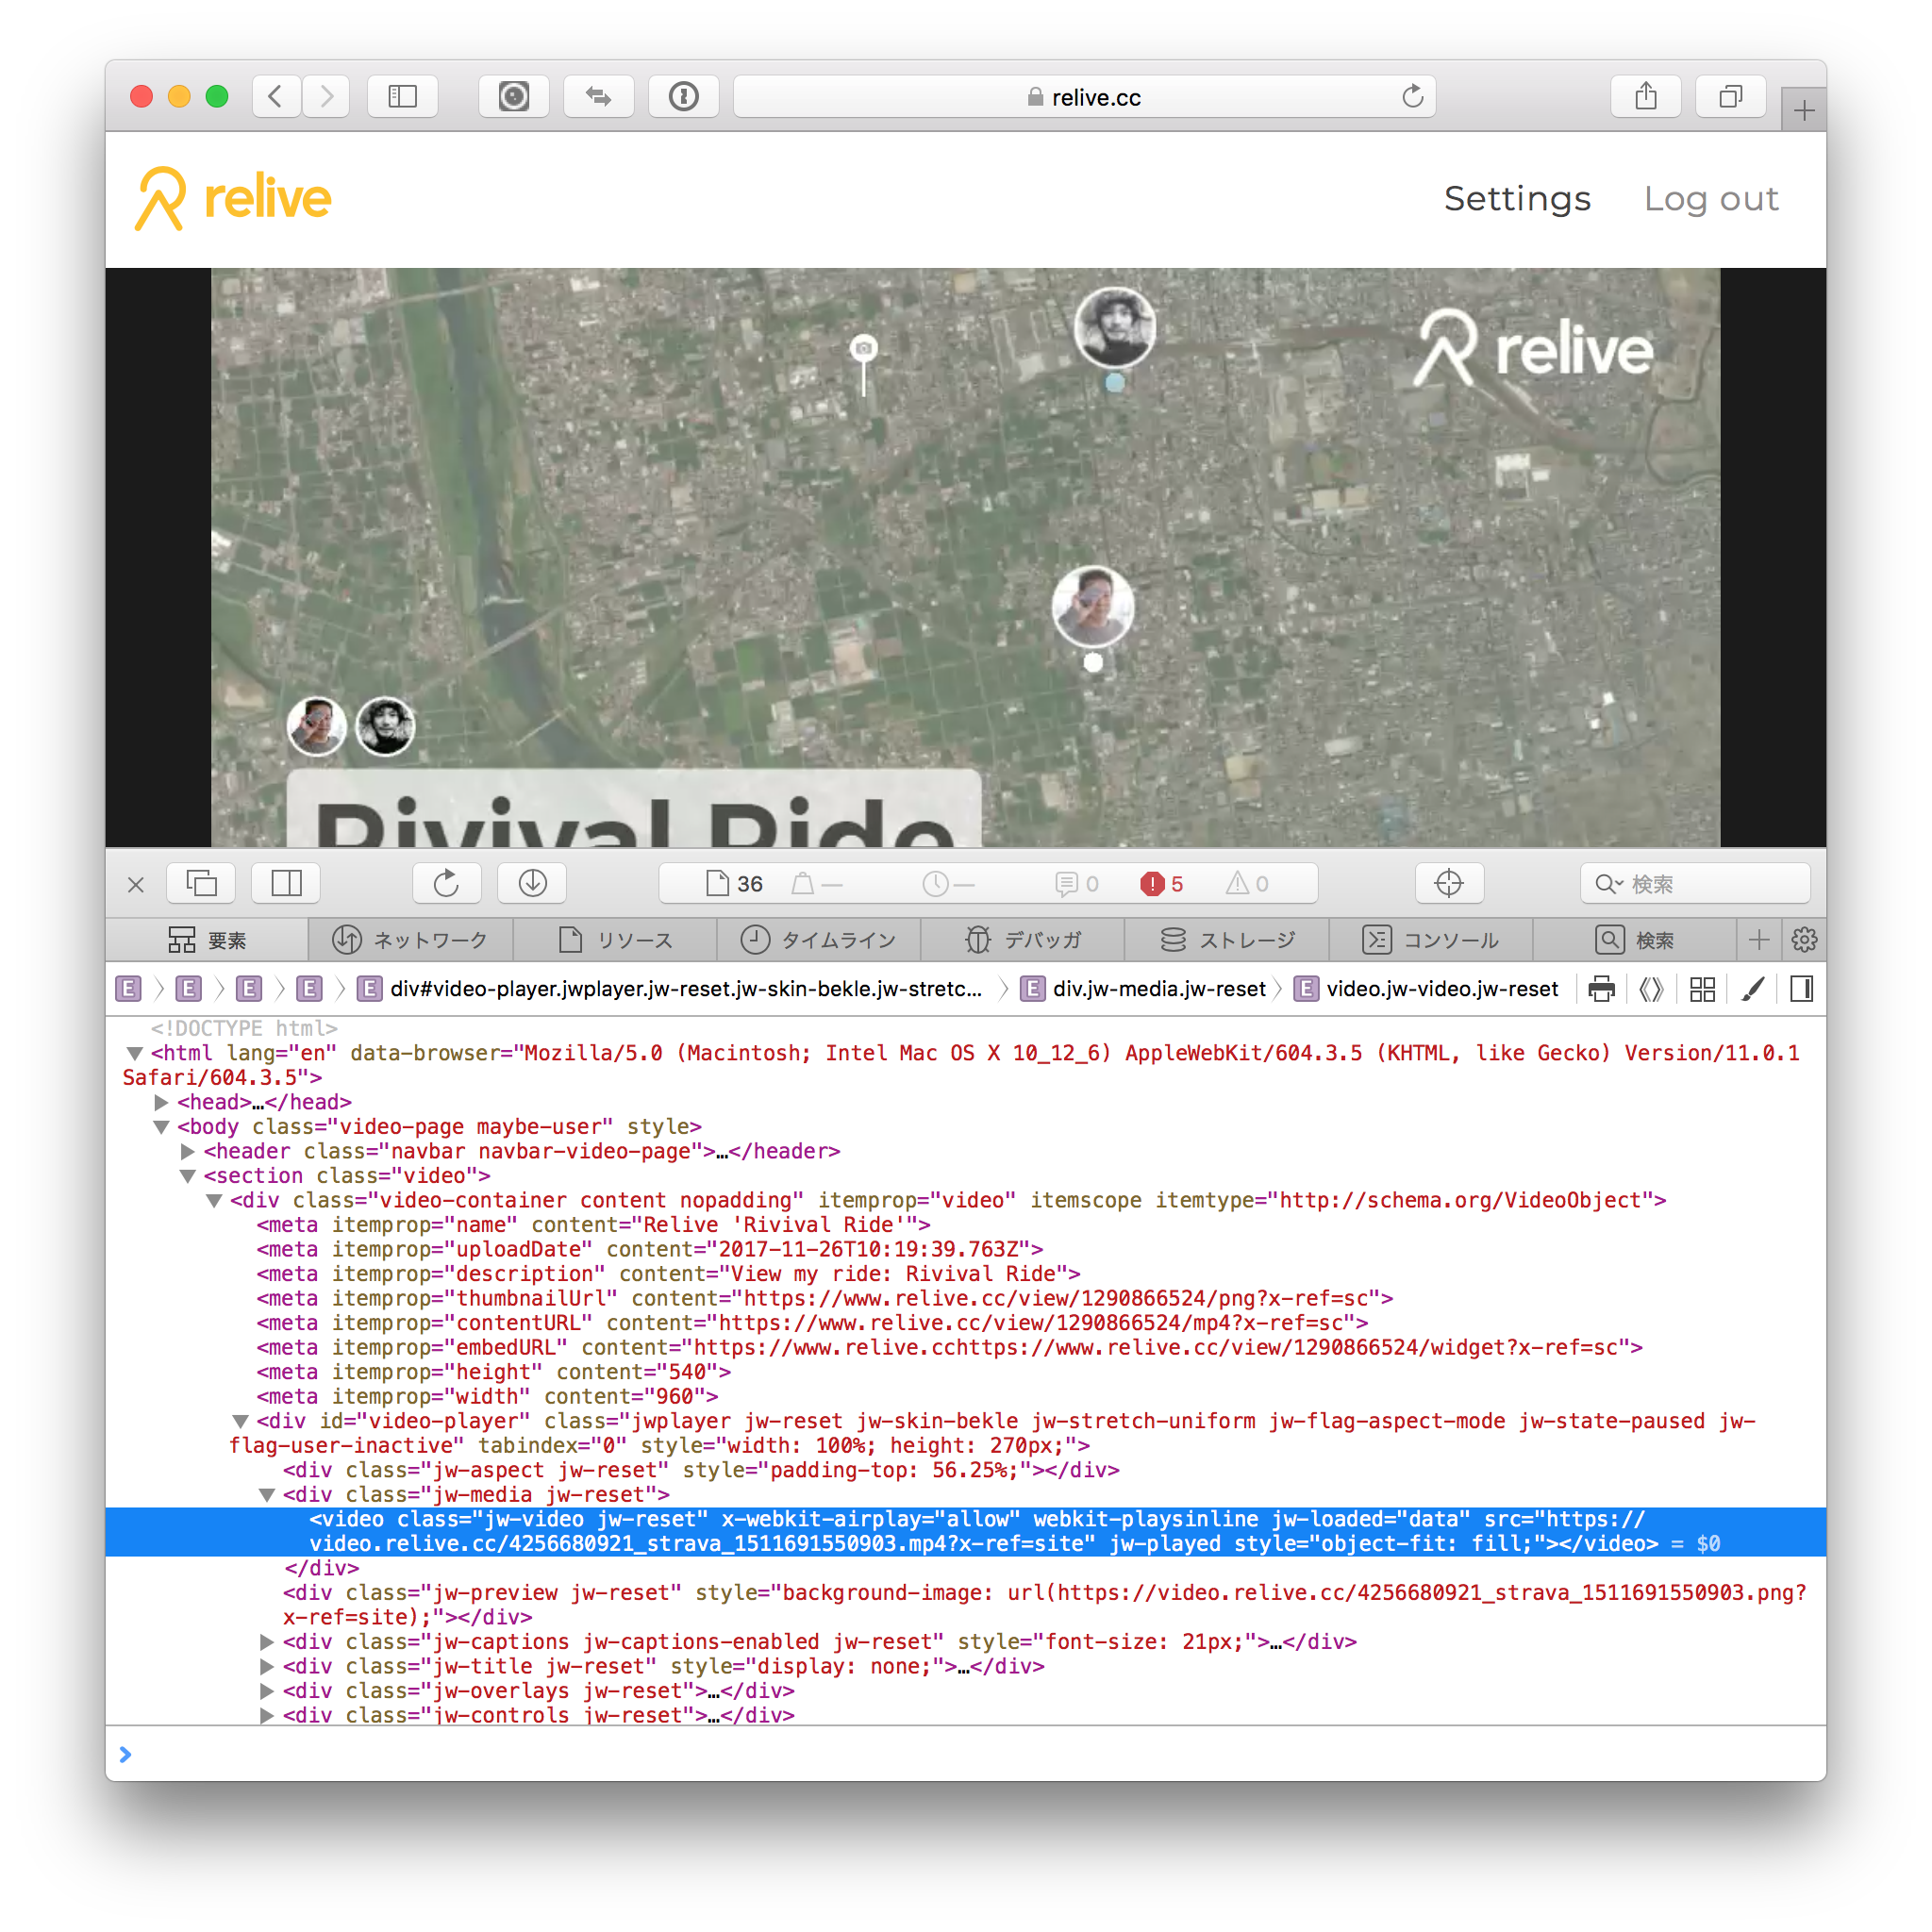Switch to the ネットワーク tab
The image size is (1932, 1932).
[x=410, y=940]
